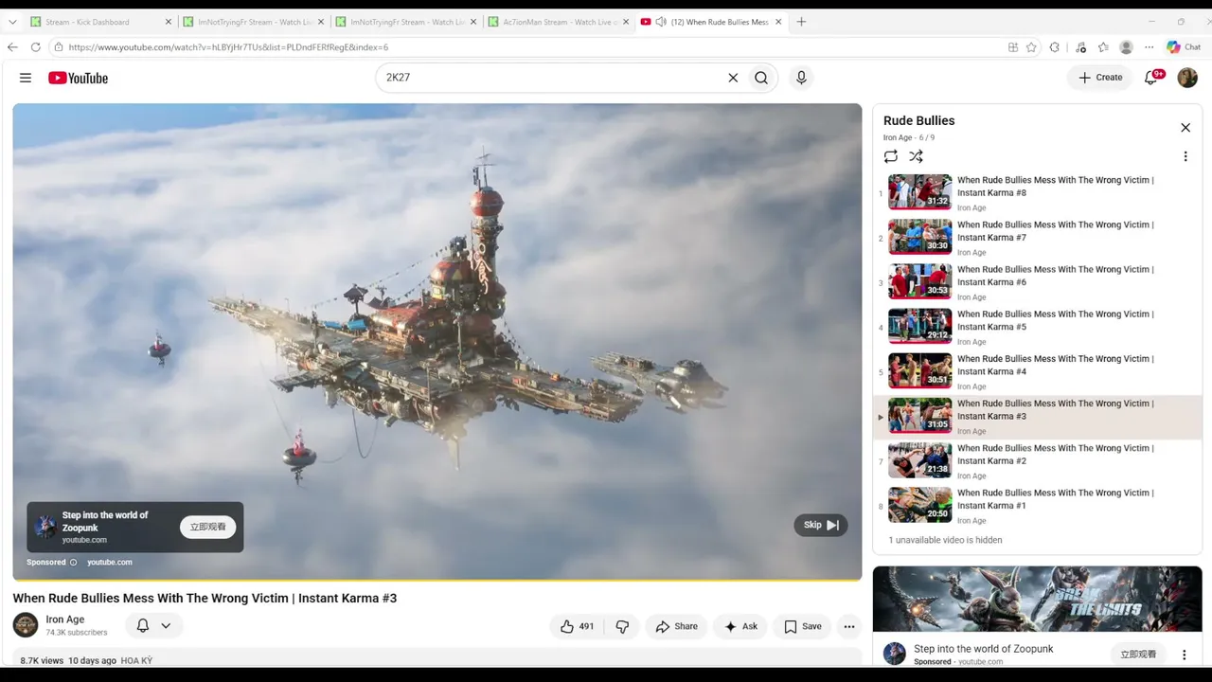Close the Rude Bullies playlist panel
This screenshot has width=1212, height=682.
click(1185, 128)
